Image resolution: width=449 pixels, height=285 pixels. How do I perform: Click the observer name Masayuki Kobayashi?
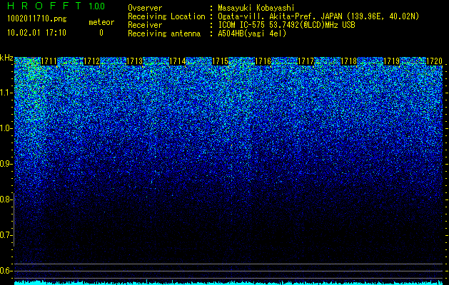point(256,8)
